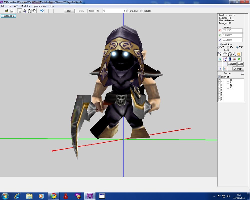Image resolution: width=250 pixels, height=200 pixels.
Task: Click the orange square tool in Tools panel
Action: click(239, 54)
